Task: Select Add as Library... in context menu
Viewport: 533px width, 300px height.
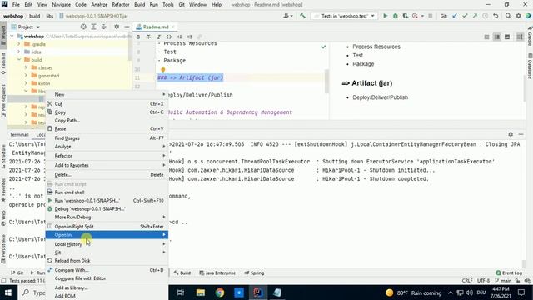Action: click(107, 287)
